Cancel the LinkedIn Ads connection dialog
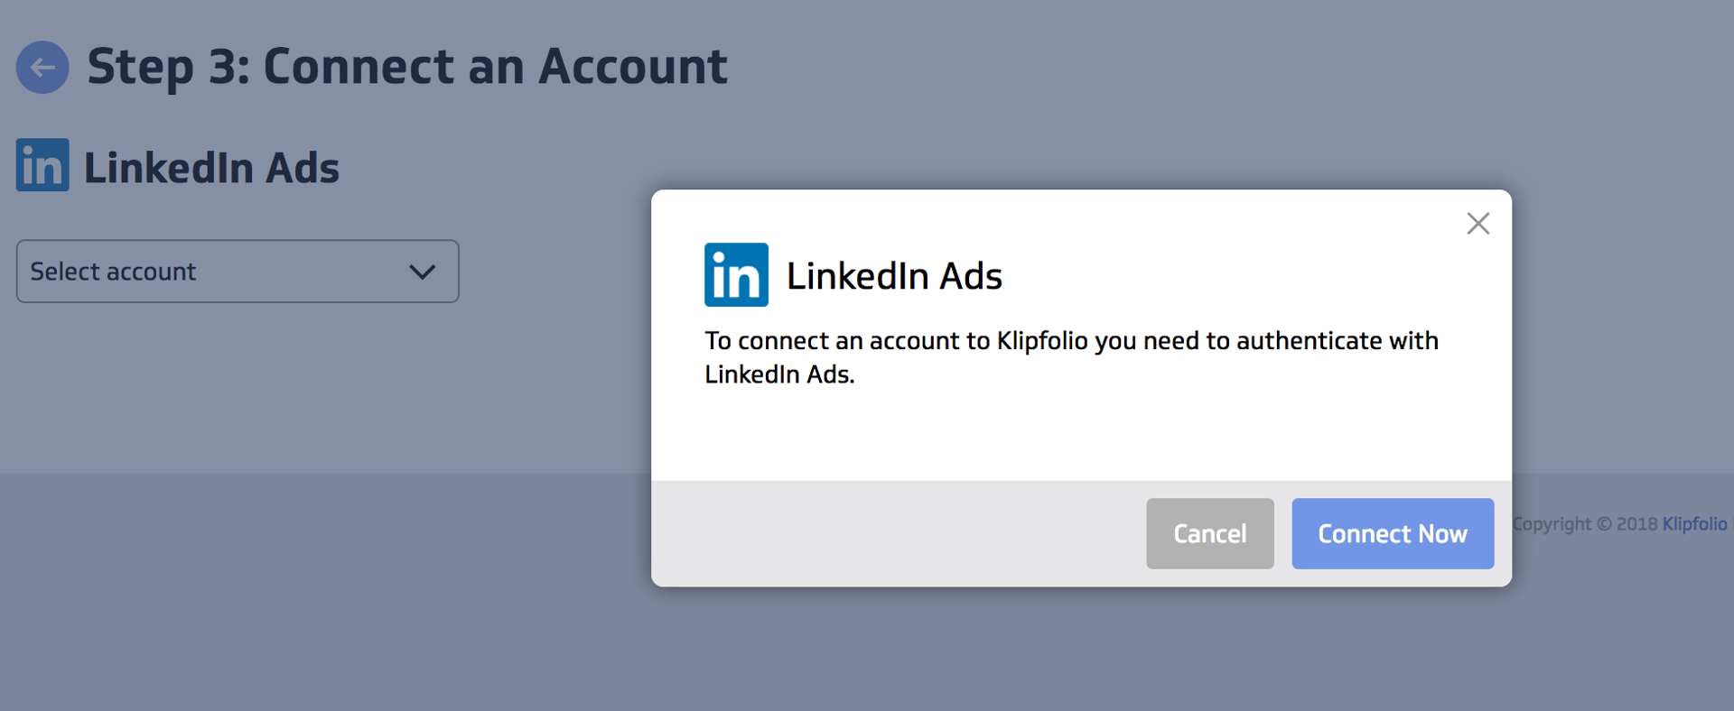The image size is (1734, 711). (x=1209, y=533)
